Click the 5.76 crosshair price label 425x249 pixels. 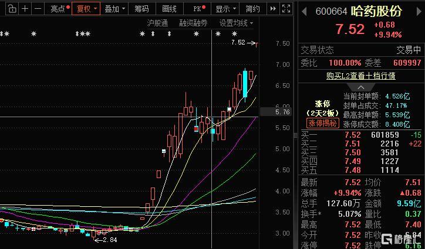point(276,112)
